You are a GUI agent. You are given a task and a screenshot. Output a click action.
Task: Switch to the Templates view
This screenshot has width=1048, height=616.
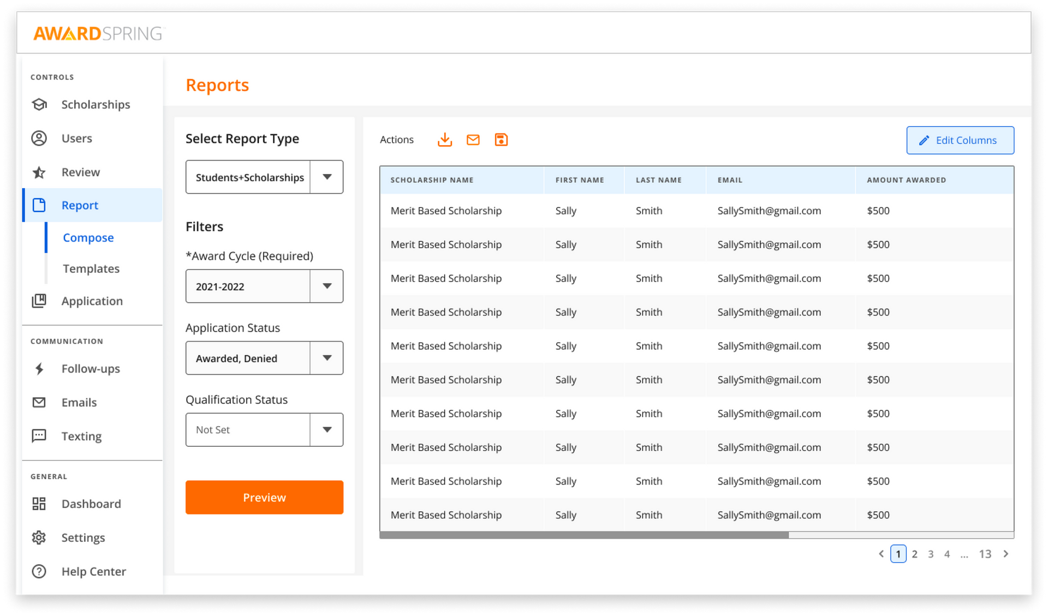coord(91,268)
